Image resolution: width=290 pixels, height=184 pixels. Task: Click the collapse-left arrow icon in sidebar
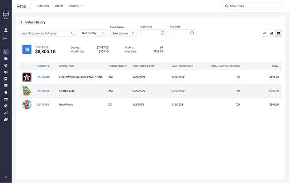[5, 38]
